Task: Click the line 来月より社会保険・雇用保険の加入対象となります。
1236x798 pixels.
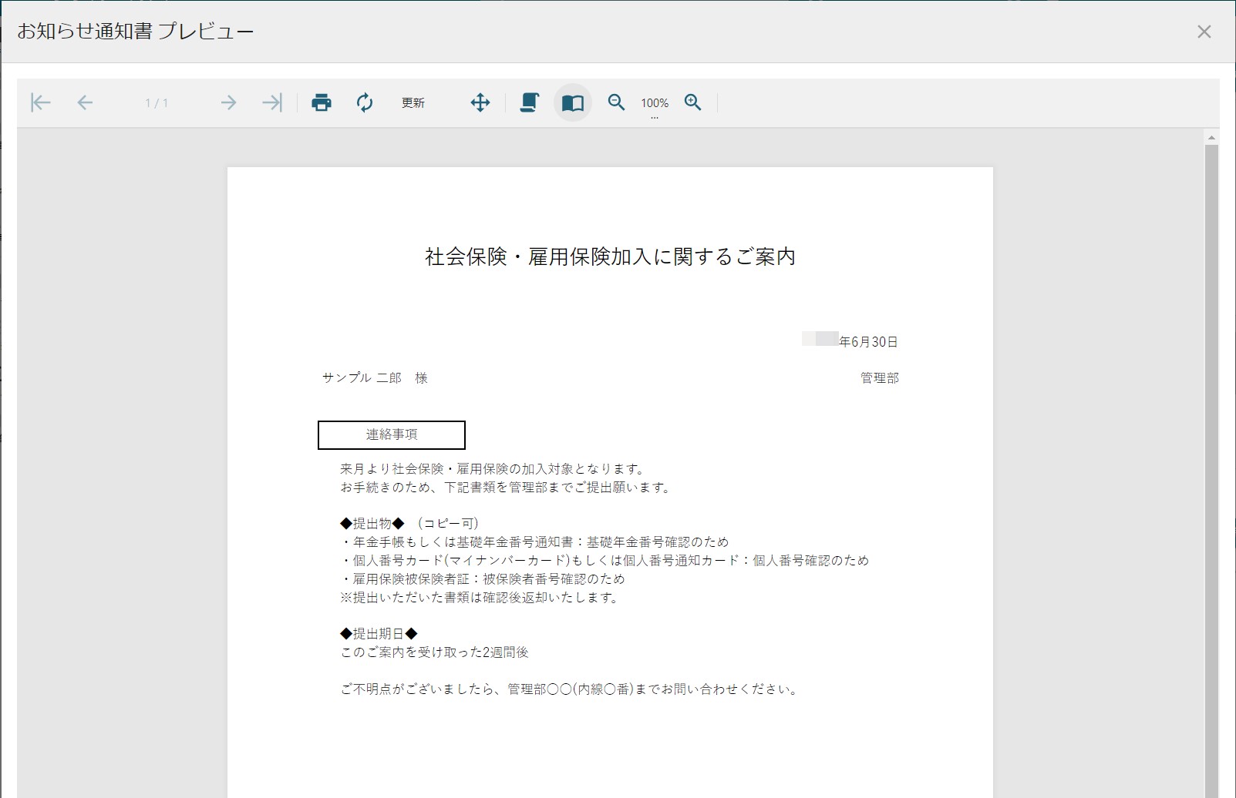Action: tap(493, 468)
